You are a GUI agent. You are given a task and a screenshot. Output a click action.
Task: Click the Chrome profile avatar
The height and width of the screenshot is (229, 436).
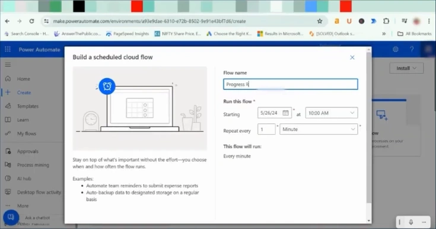pos(416,21)
